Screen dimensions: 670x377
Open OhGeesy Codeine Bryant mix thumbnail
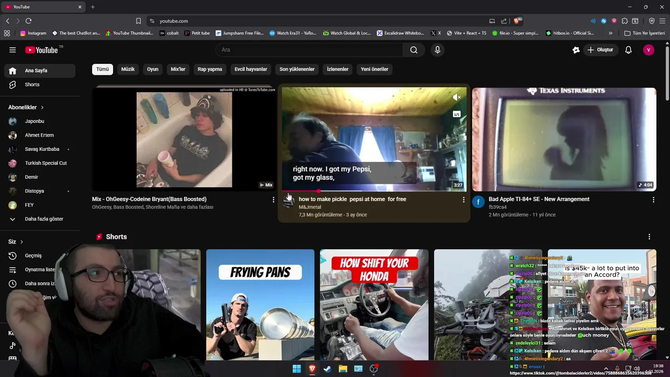pos(184,139)
